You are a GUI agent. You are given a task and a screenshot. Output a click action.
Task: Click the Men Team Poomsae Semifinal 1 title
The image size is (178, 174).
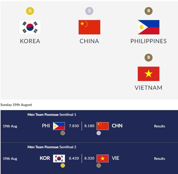52,115
